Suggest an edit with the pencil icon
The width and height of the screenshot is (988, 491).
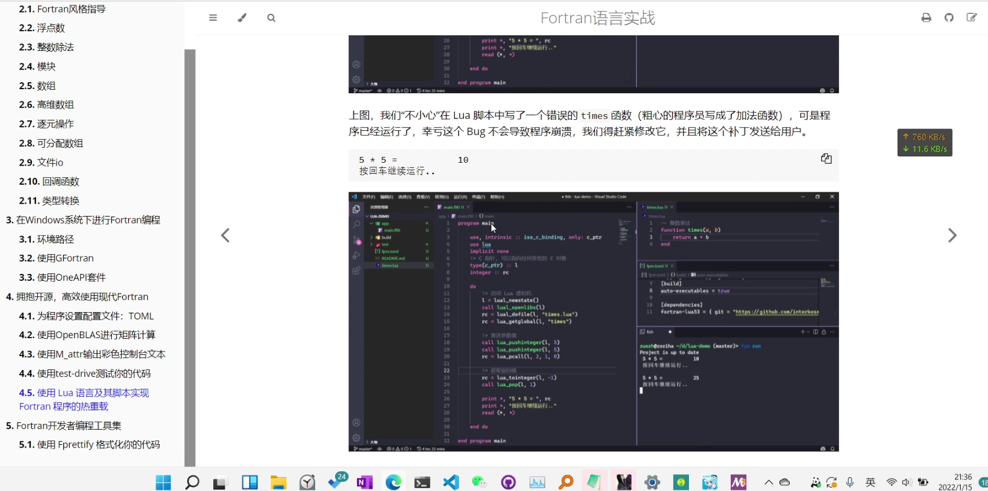pos(972,18)
